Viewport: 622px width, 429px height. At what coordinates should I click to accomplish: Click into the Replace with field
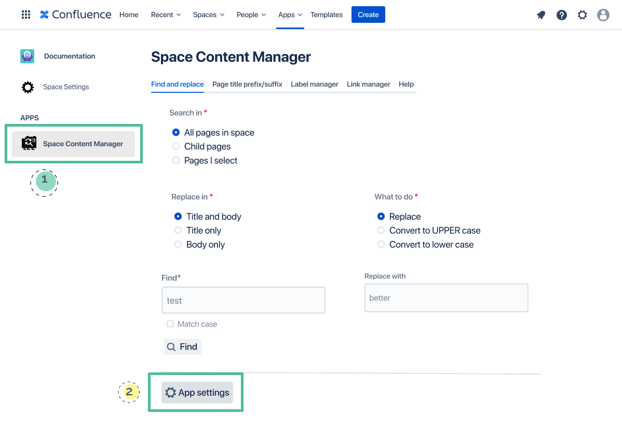tap(446, 298)
